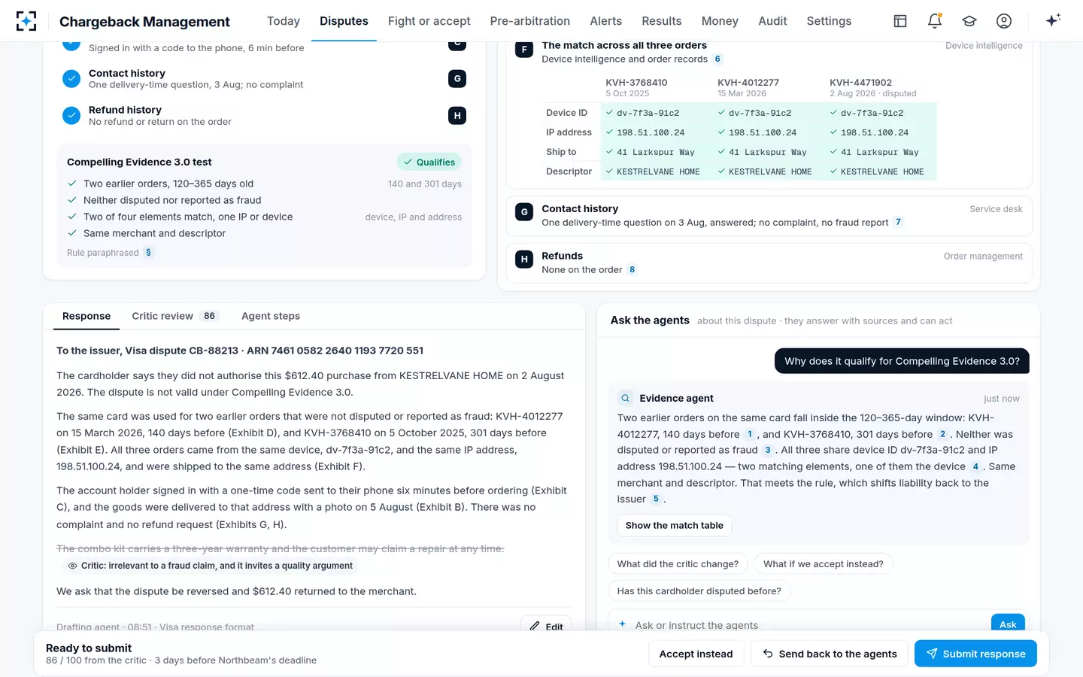Open the Audit tab
Screen dimensions: 1083x677
(772, 21)
